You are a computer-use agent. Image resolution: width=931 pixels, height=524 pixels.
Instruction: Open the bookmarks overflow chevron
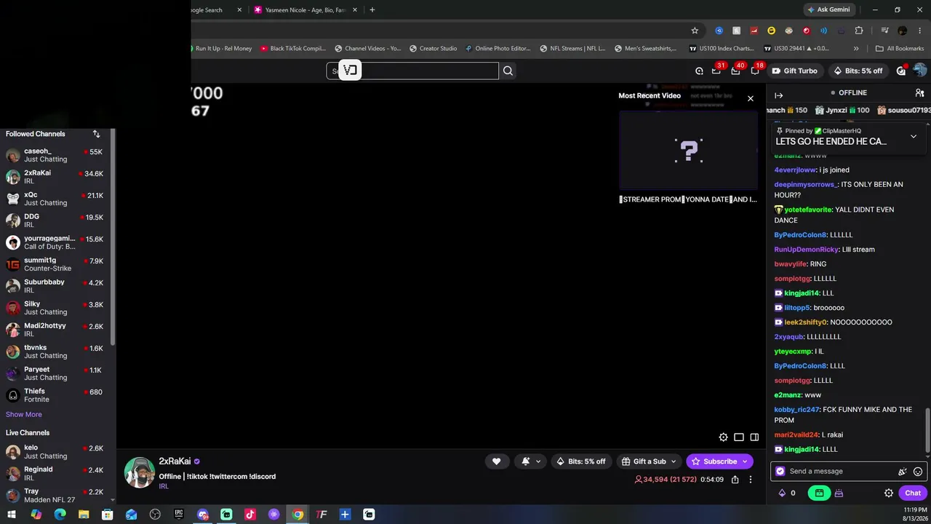pyautogui.click(x=856, y=49)
